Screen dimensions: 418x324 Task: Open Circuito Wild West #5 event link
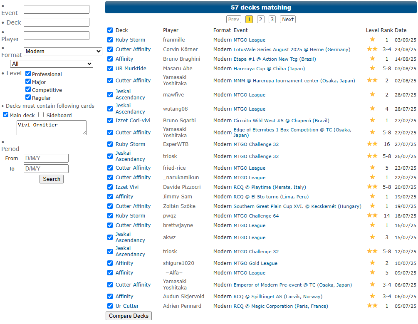pos(281,121)
